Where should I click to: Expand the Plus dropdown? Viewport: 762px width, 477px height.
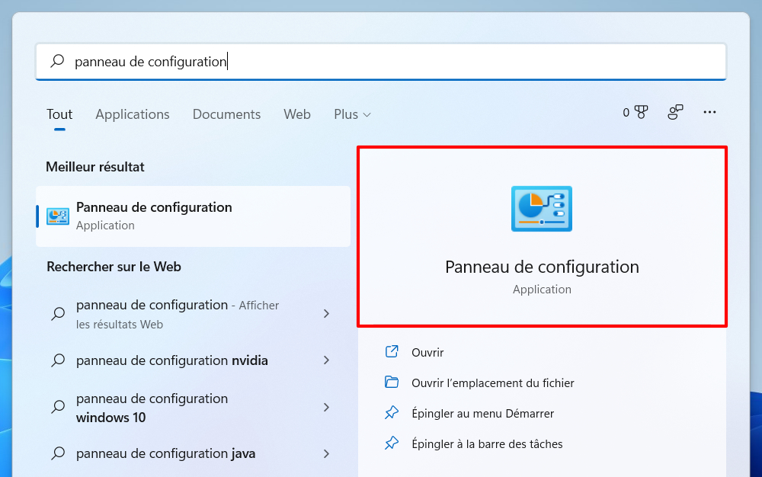tap(352, 114)
